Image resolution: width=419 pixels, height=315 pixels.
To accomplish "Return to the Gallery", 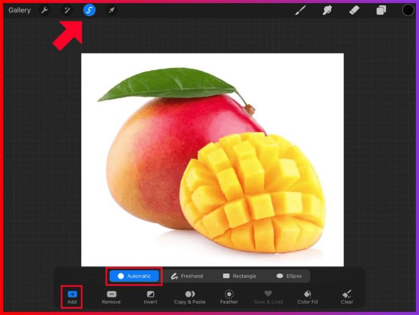I will (x=19, y=10).
